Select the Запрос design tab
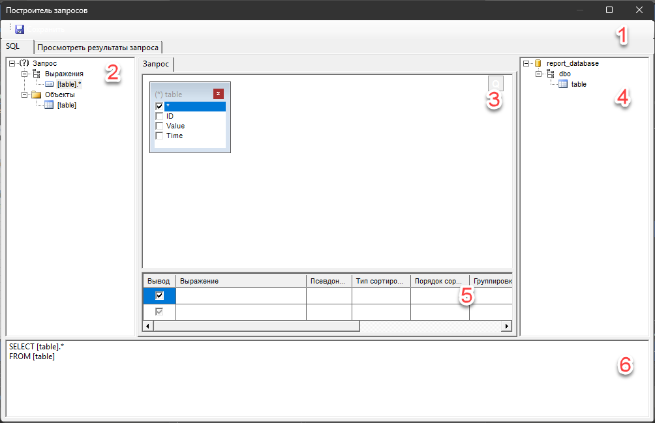Viewport: 655px width, 423px height. click(156, 64)
